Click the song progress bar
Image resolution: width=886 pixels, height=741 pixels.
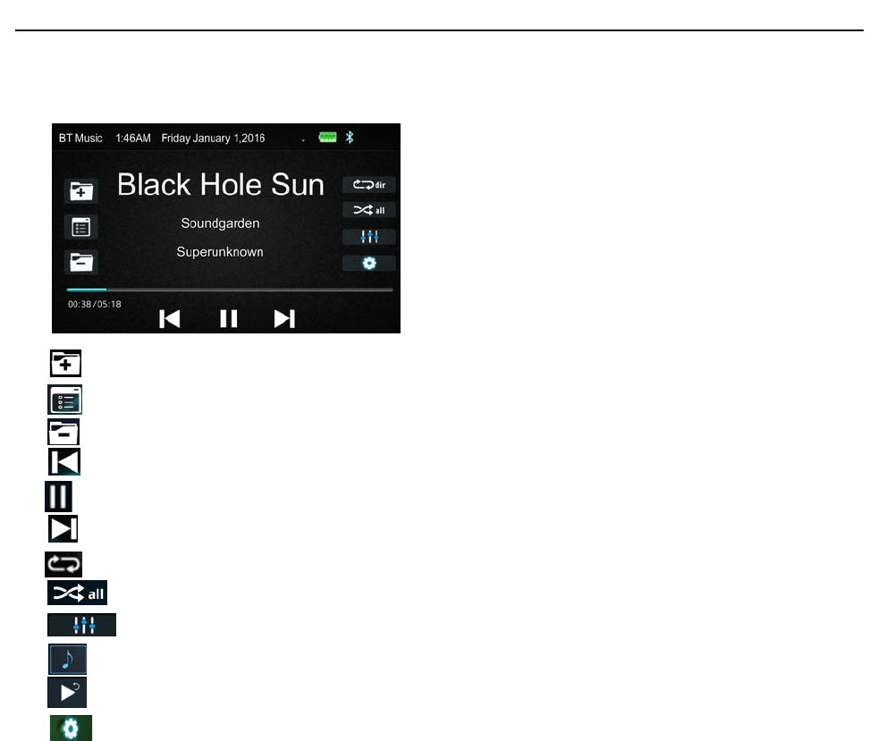click(x=230, y=290)
